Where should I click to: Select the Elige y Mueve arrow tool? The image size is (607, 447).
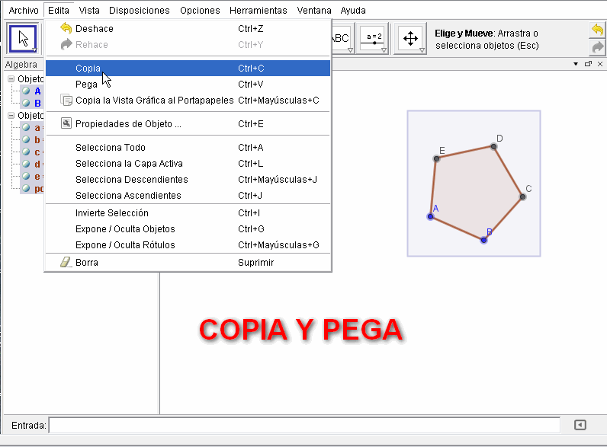[x=23, y=38]
